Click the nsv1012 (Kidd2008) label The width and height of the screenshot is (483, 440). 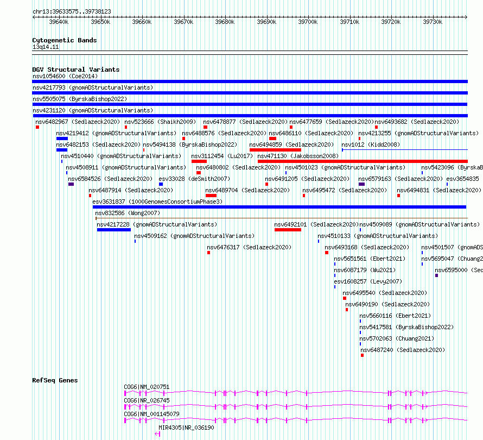pos(371,144)
